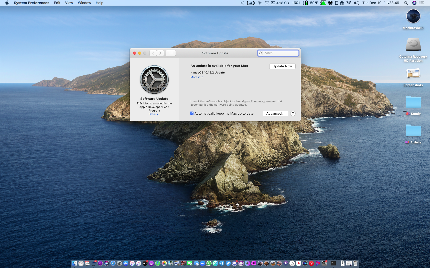Image resolution: width=430 pixels, height=268 pixels.
Task: Open the Wi-Fi status menu
Action: (x=349, y=3)
